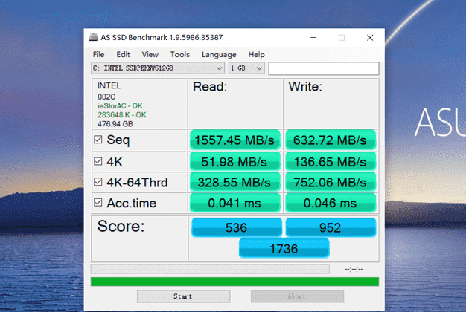Open the 1 GB test size dropdown
466x312 pixels.
246,68
